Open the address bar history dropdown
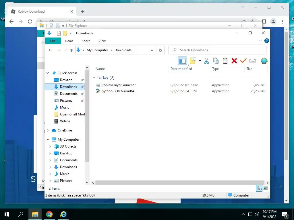 coord(152,50)
